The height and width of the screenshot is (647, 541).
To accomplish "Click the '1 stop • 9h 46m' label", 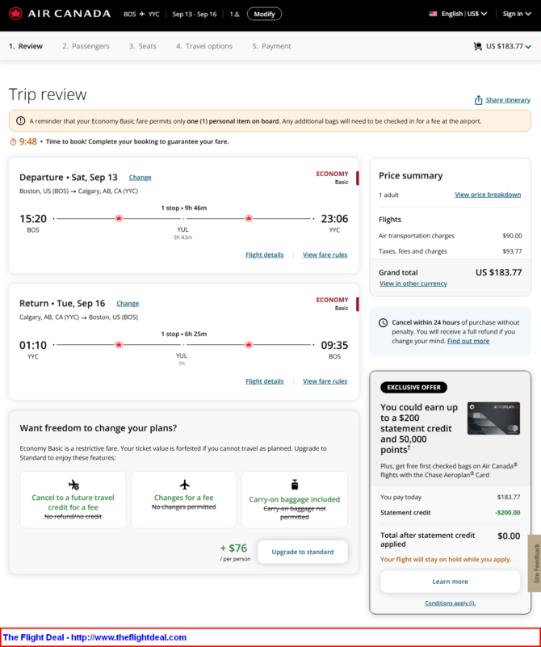I will click(x=184, y=208).
